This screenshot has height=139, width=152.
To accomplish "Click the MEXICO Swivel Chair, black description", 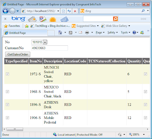I will pyautogui.click(x=52, y=92).
